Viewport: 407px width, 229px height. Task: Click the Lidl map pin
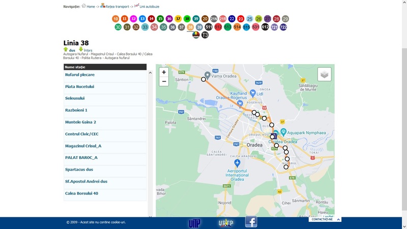252,93
